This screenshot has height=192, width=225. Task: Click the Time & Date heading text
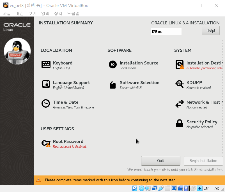coord(66,102)
